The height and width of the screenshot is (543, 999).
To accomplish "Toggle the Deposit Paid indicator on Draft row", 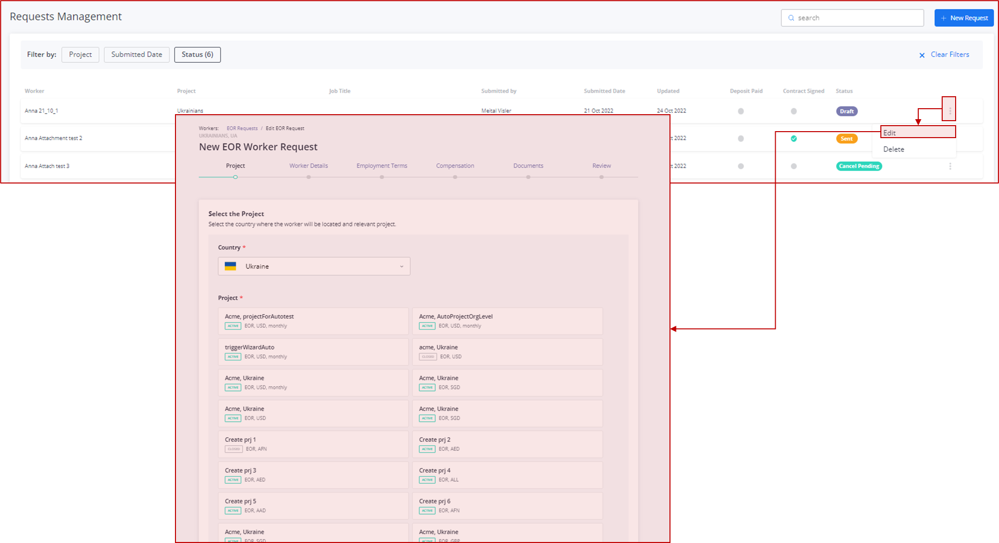I will tap(740, 111).
